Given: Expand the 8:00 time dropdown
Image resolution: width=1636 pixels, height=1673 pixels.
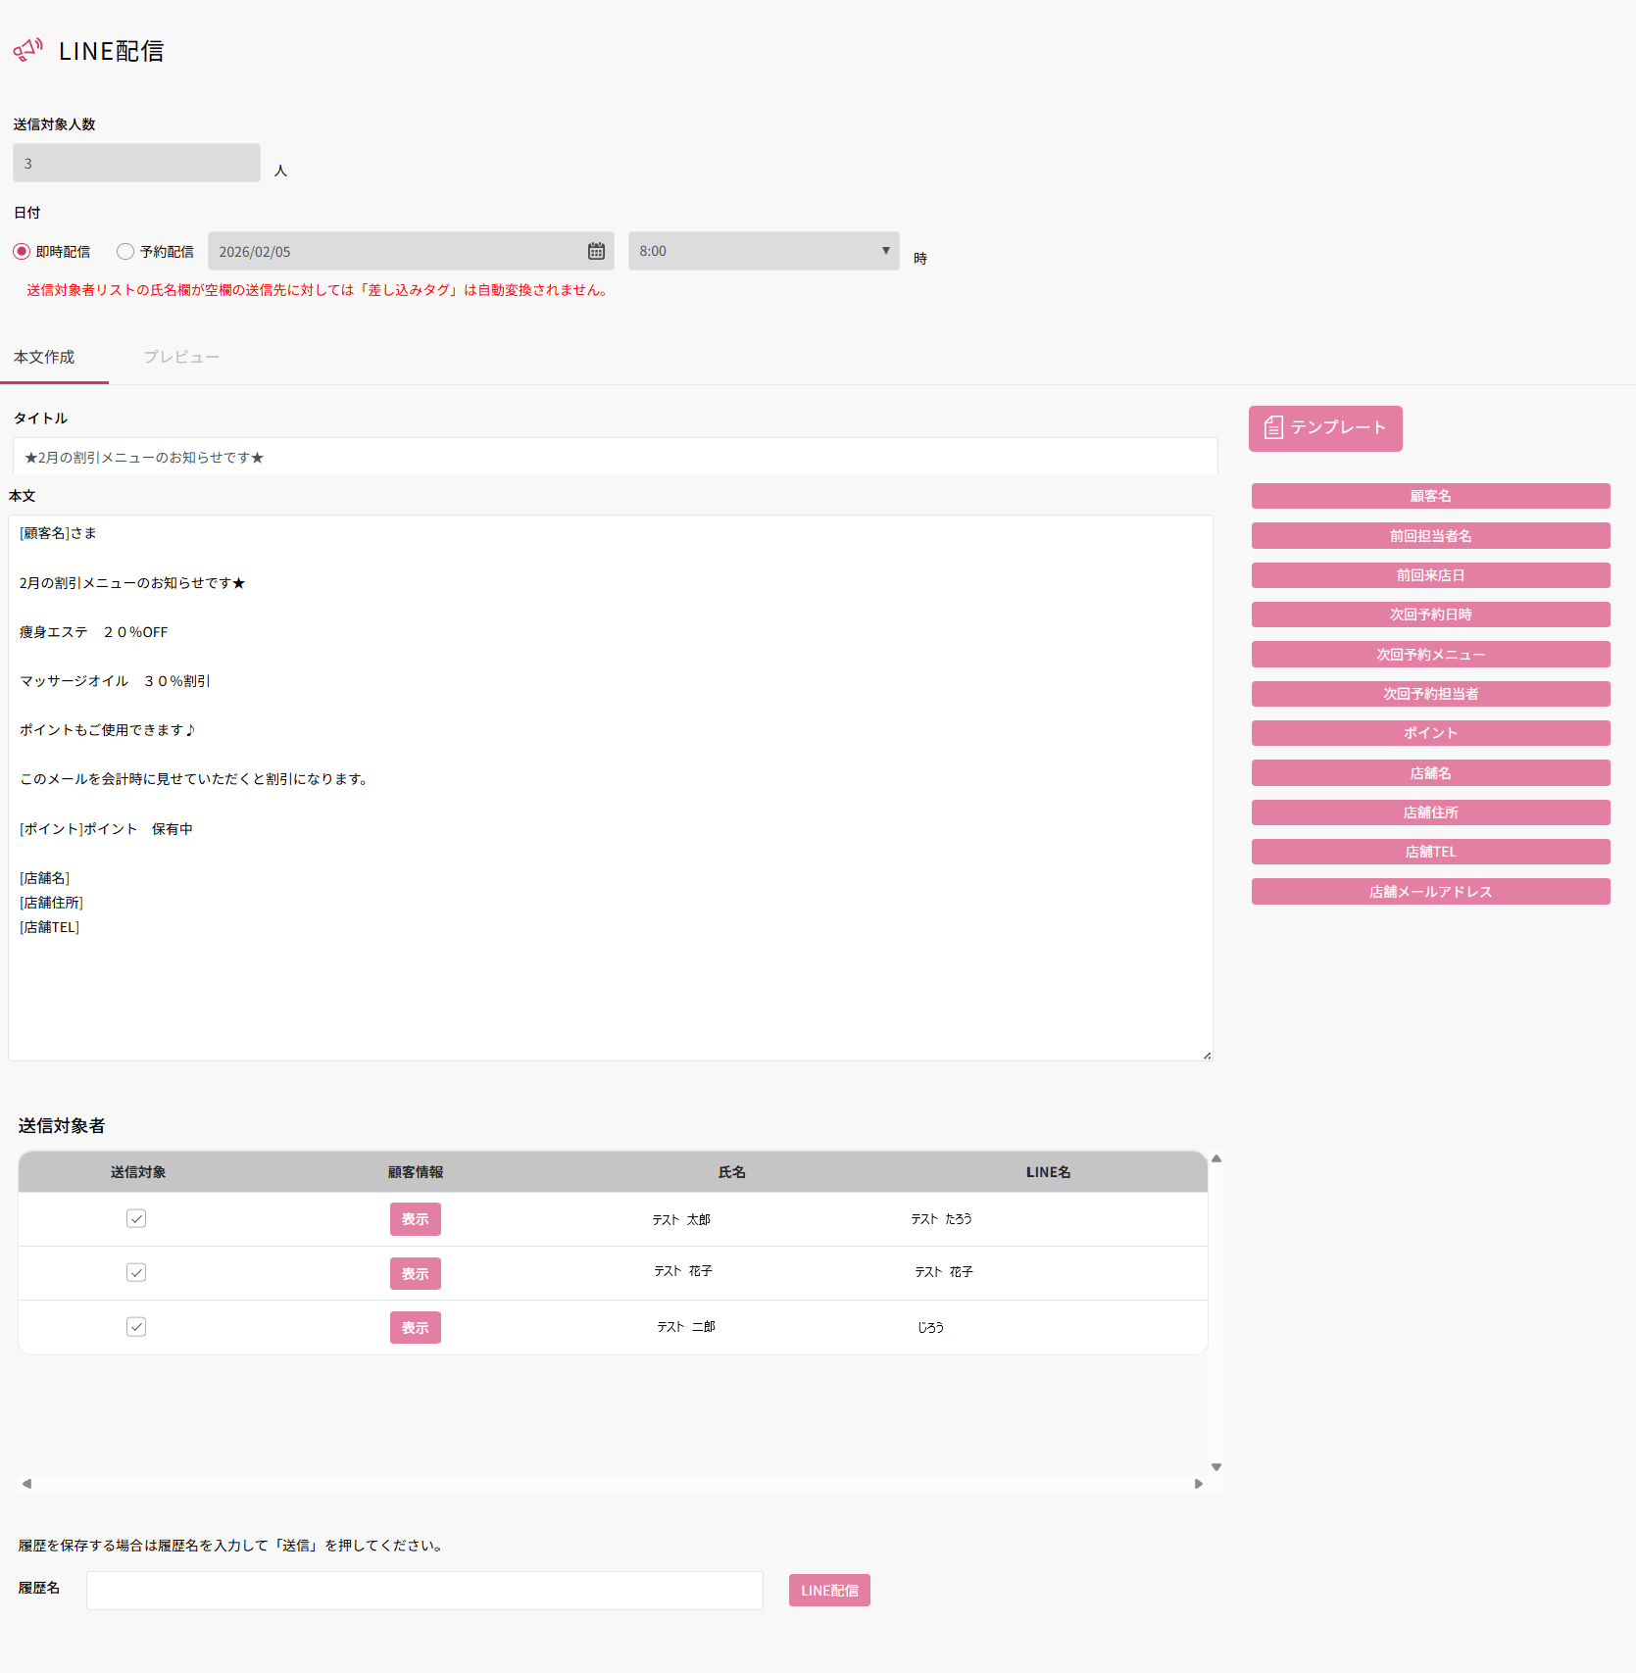Looking at the screenshot, I should tap(763, 251).
